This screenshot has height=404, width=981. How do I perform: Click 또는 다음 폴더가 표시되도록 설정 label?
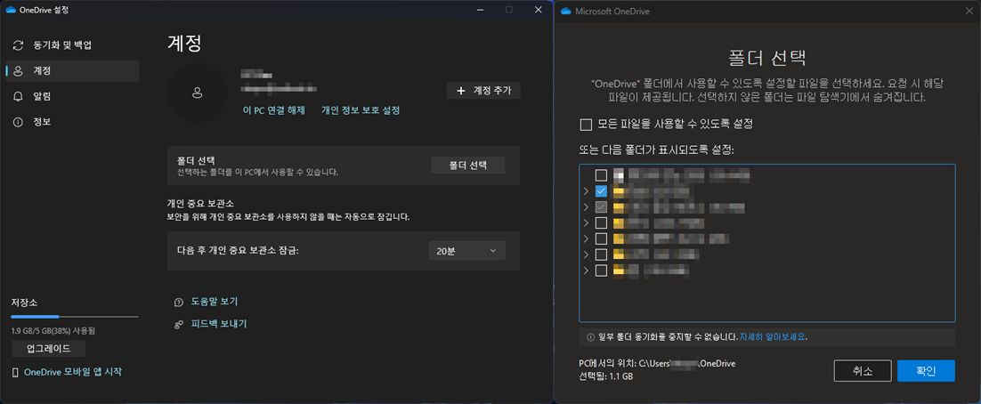656,150
